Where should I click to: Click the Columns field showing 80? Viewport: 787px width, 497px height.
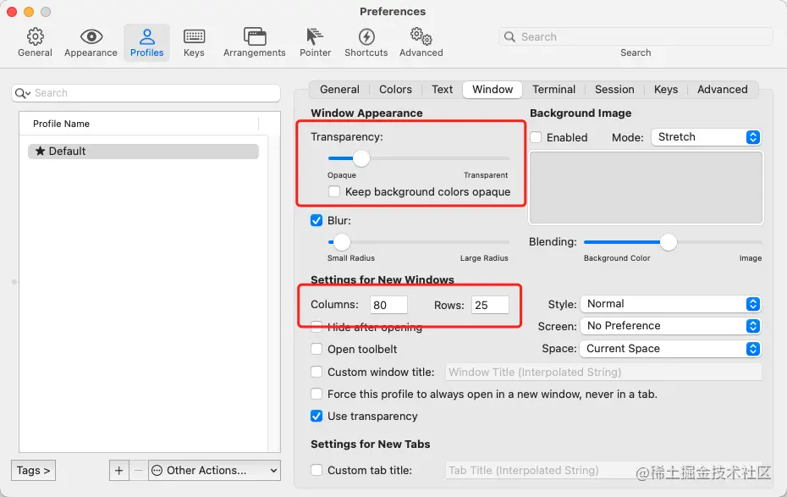click(x=388, y=306)
